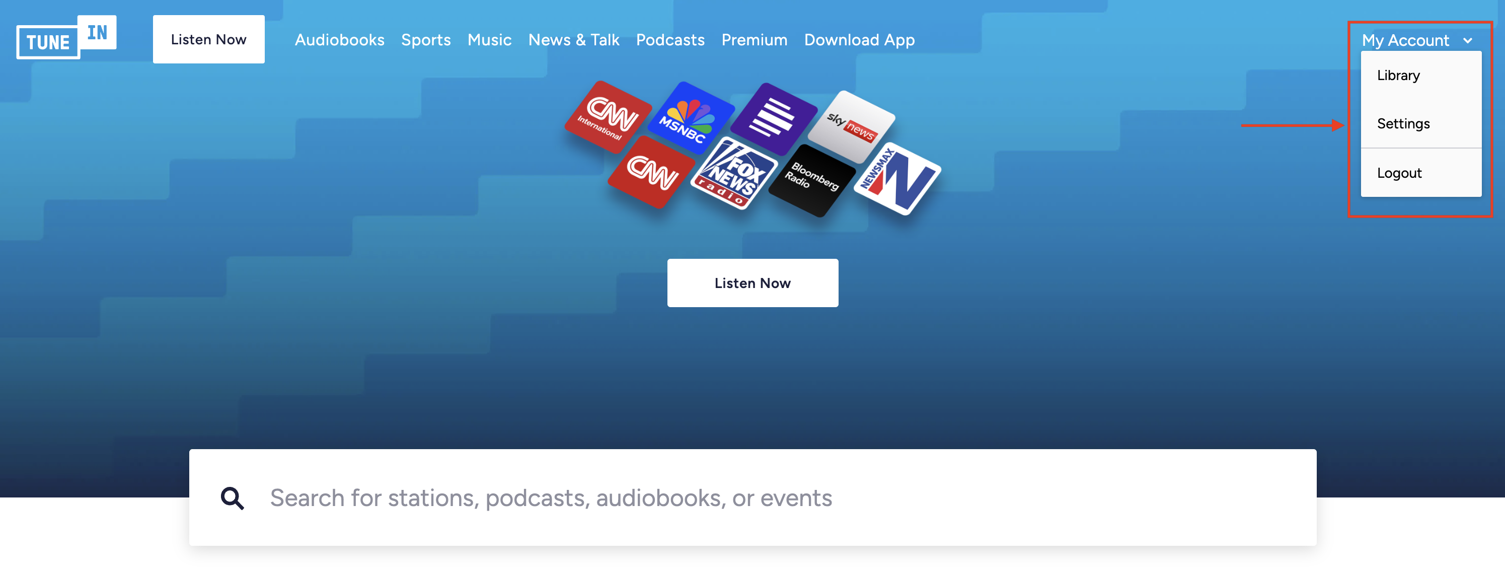Click the Fox News Radio tile
The image size is (1505, 572).
(x=733, y=174)
